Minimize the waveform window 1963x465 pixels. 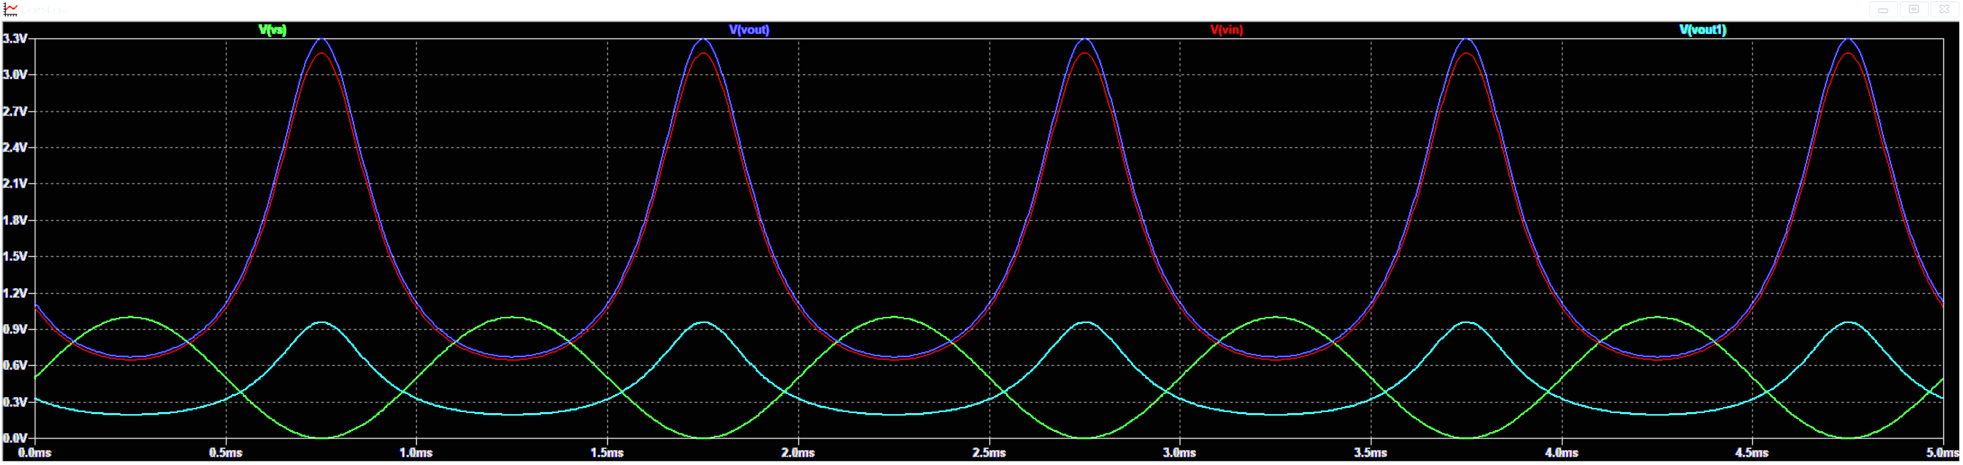pos(1882,10)
